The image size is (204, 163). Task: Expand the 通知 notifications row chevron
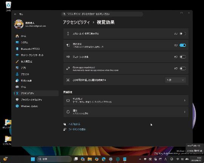pyautogui.click(x=185, y=112)
